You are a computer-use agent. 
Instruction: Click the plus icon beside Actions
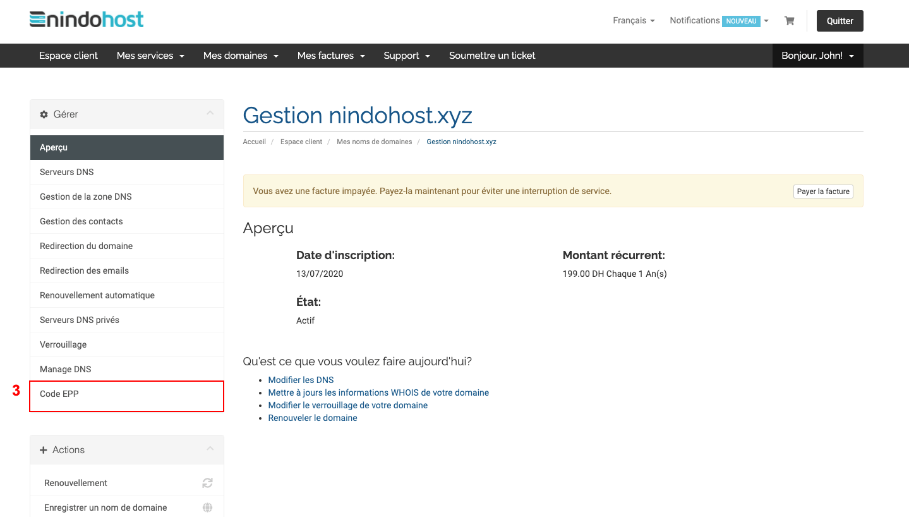click(x=44, y=450)
